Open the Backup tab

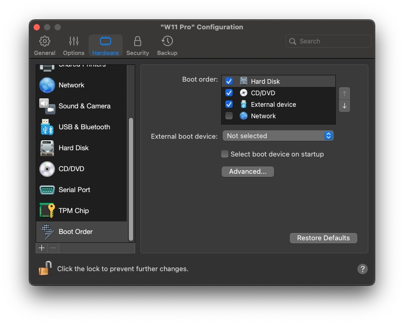(167, 46)
